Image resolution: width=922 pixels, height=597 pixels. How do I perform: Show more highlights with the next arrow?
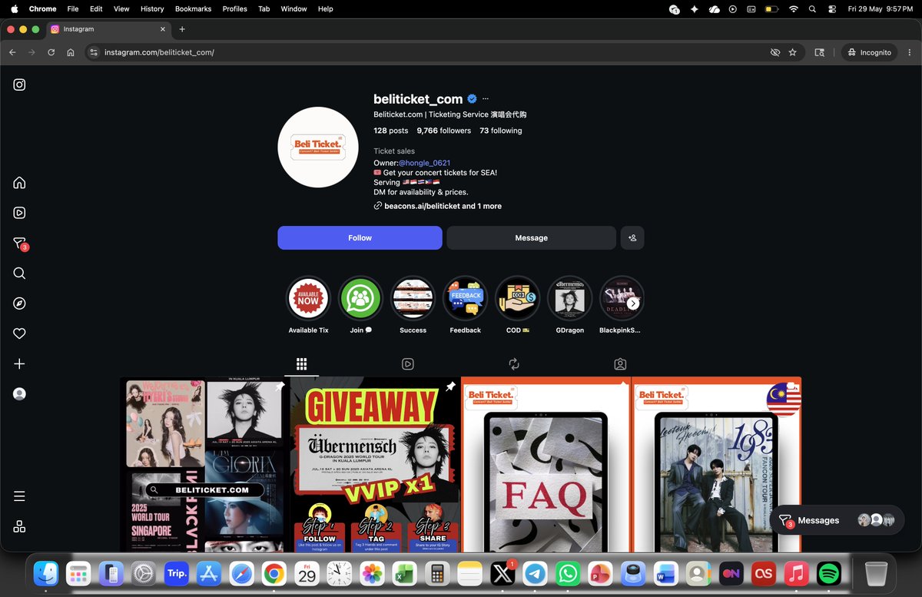633,303
